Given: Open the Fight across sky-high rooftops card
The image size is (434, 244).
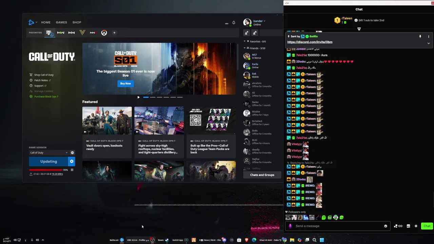Looking at the screenshot, I should 159,132.
